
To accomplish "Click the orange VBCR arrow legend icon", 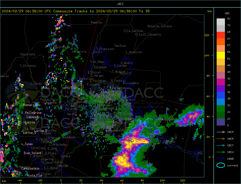I will tap(221, 139).
